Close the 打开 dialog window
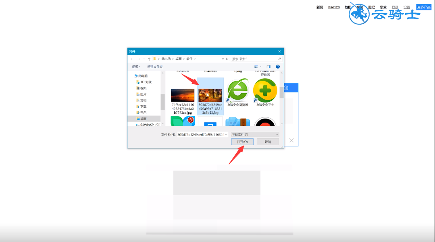The width and height of the screenshot is (435, 242). 279,51
